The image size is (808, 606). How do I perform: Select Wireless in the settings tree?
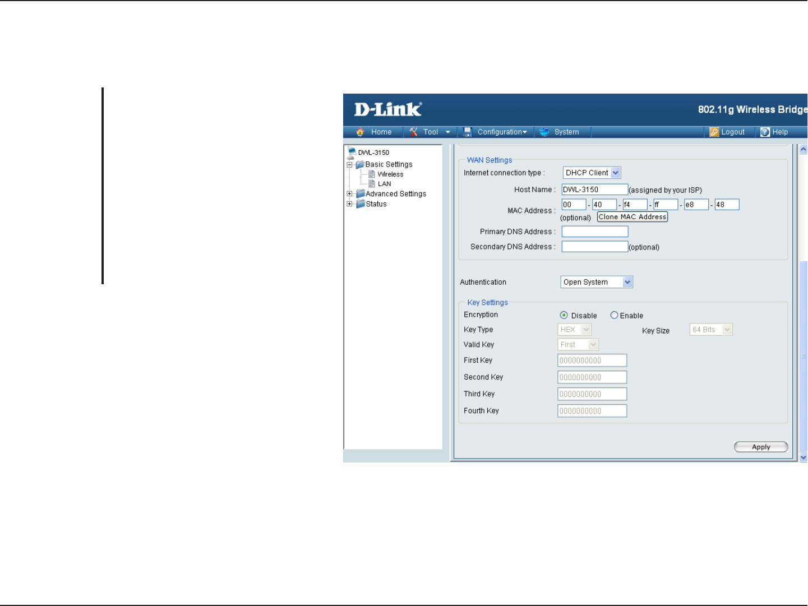tap(390, 174)
